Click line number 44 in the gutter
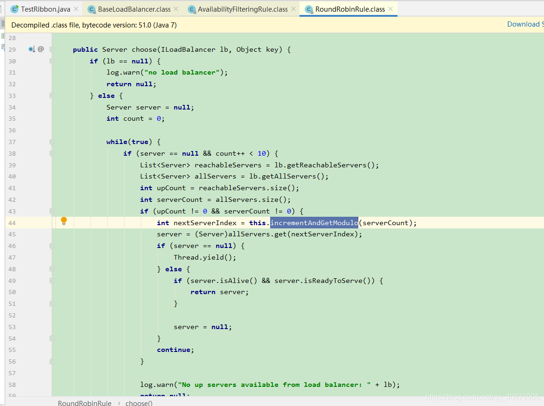The width and height of the screenshot is (544, 406). 12,223
